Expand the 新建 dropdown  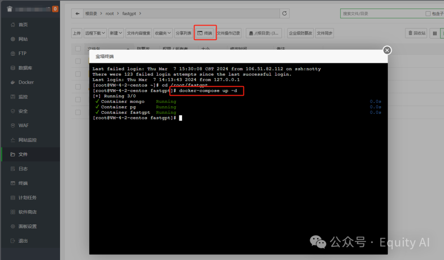pyautogui.click(x=116, y=33)
